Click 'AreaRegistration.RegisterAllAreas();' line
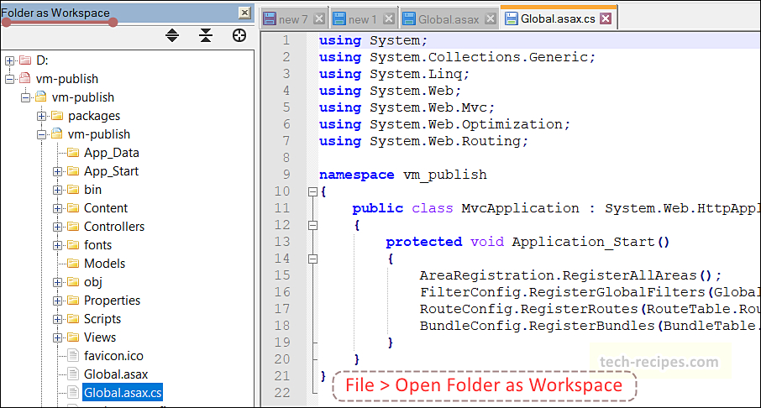The height and width of the screenshot is (408, 761). 571,275
